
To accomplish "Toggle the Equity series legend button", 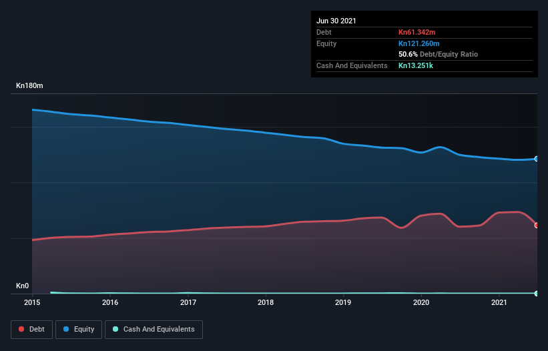I will (79, 330).
